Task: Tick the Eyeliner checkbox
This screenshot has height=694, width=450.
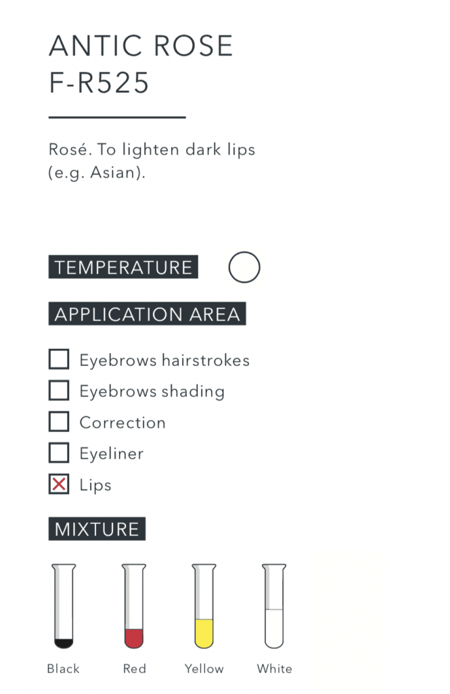Action: click(x=59, y=453)
